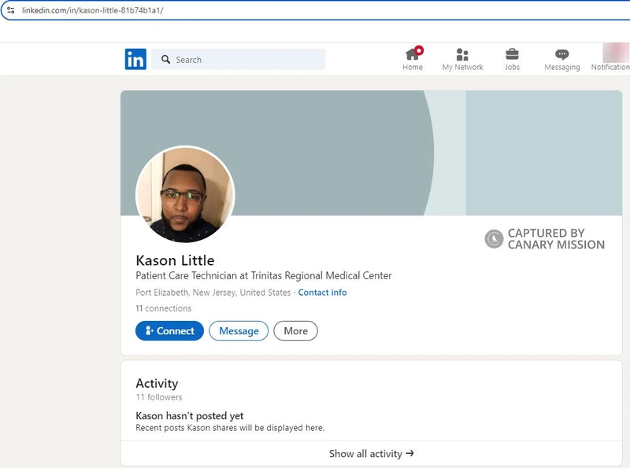This screenshot has height=468, width=630.
Task: Open the Jobs briefcase icon
Action: click(513, 53)
